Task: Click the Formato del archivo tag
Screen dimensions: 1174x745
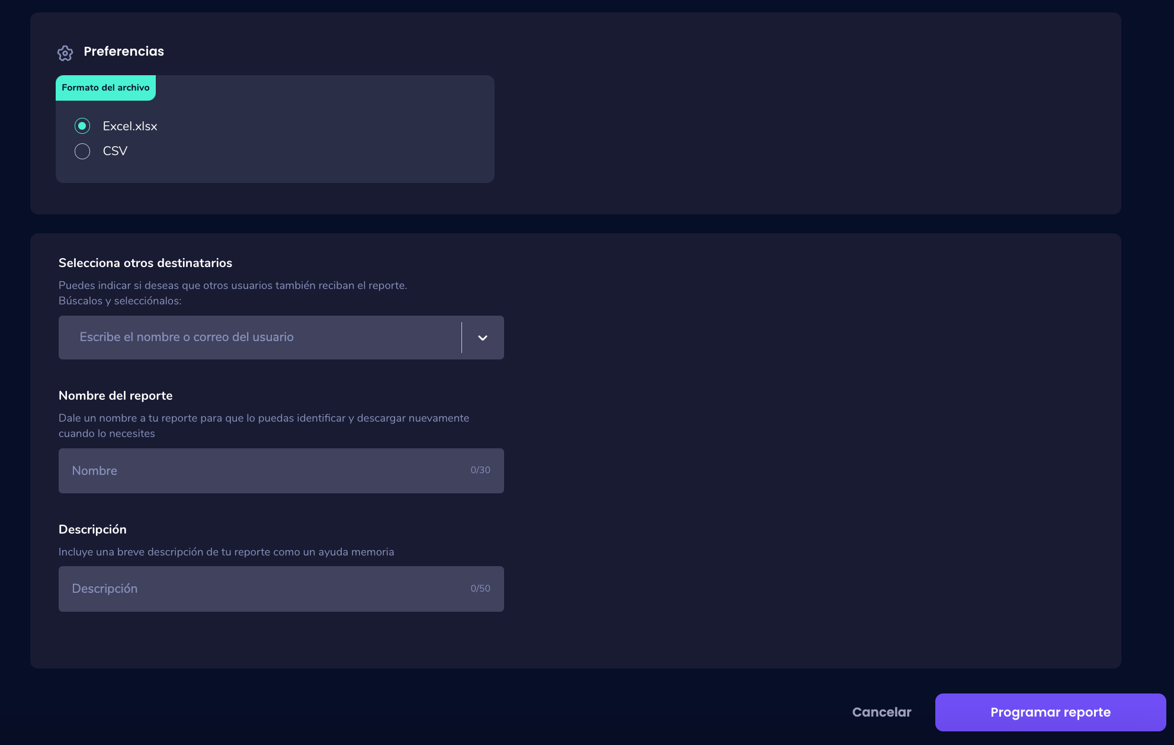Action: [x=105, y=88]
